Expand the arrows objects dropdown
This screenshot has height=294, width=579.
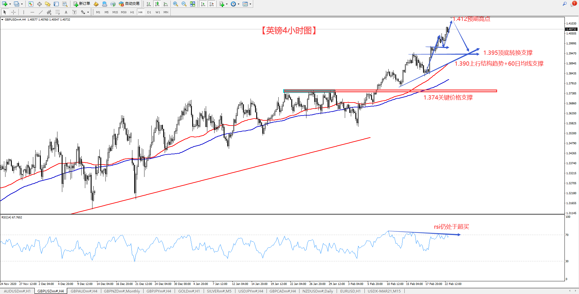(88, 12)
